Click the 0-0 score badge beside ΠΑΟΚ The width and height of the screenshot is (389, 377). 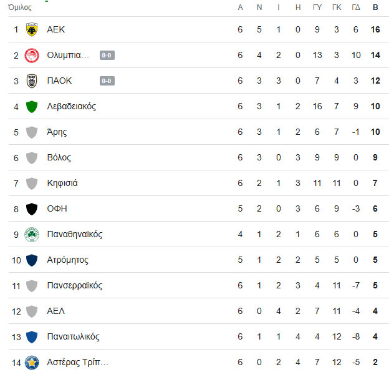pos(107,81)
